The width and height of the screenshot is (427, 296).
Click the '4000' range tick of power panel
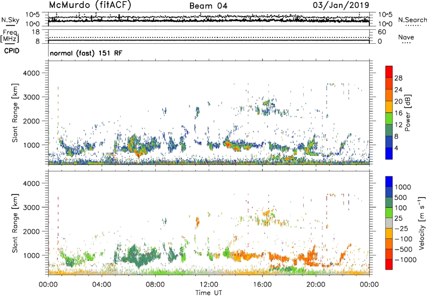[x=31, y=73]
